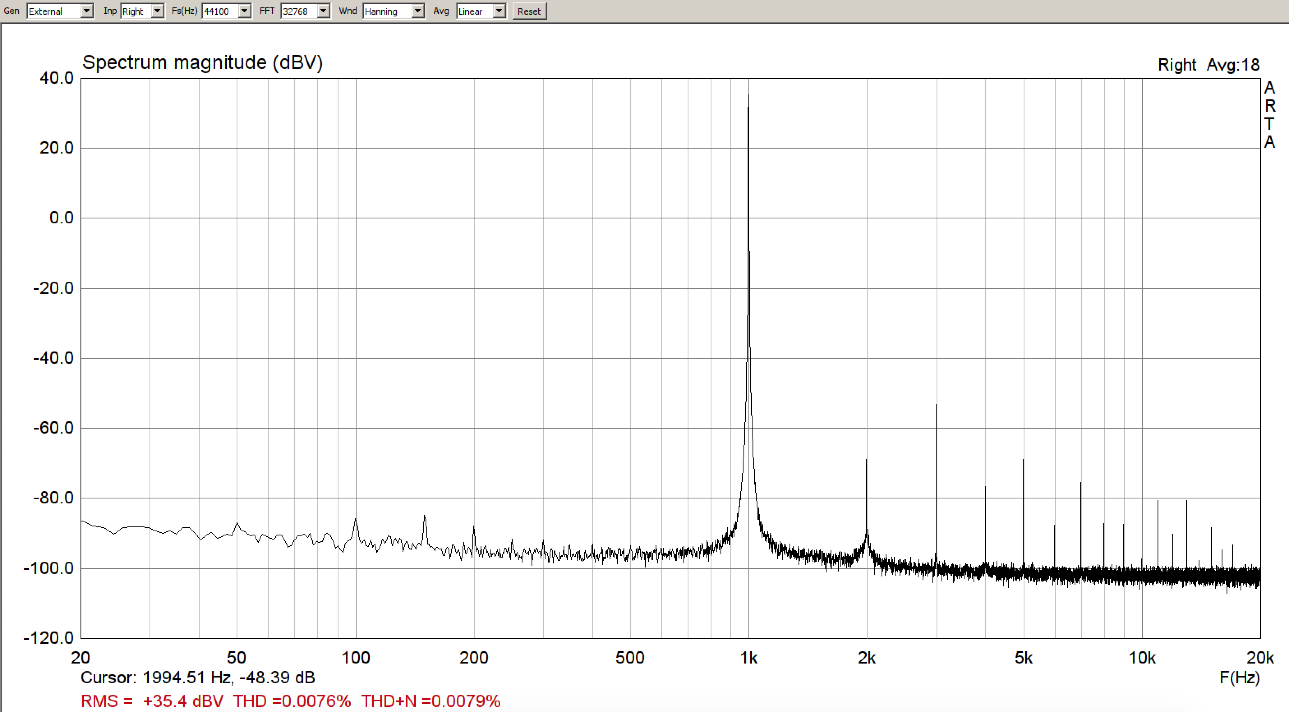The width and height of the screenshot is (1289, 712).
Task: Click the RMS +35.4 dBV readout
Action: point(152,701)
